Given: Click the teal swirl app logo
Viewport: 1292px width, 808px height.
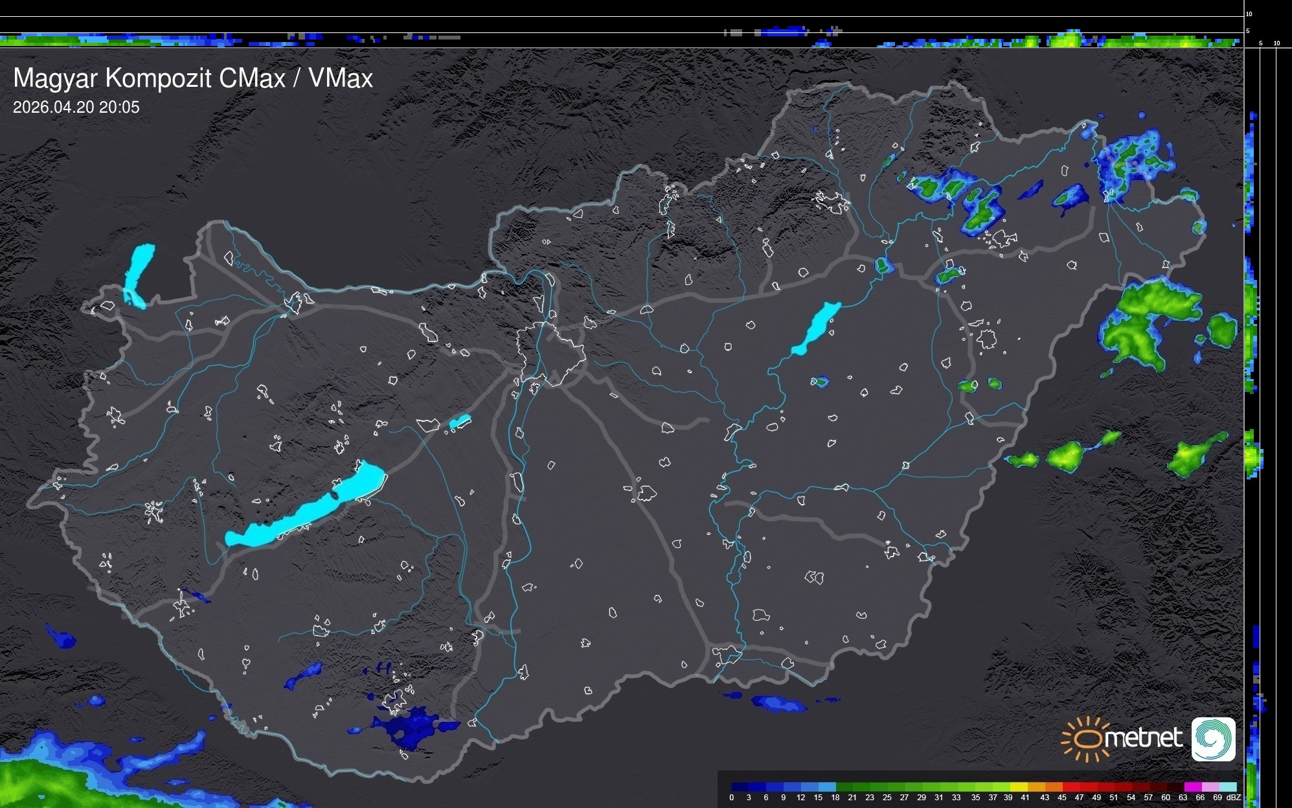Looking at the screenshot, I should (x=1213, y=739).
